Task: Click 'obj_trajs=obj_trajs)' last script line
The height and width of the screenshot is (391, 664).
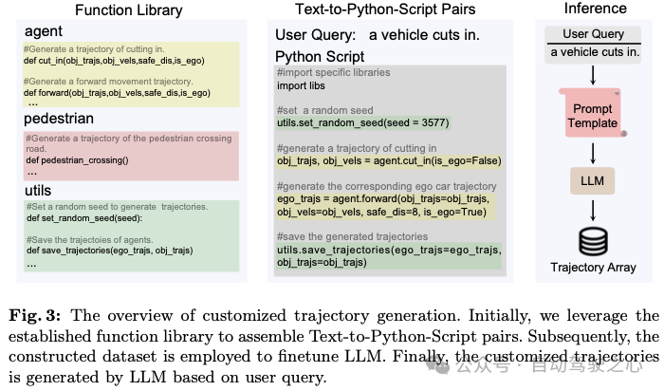Action: tap(322, 262)
